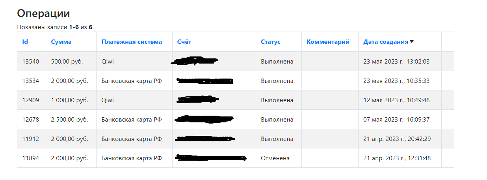487x180 pixels.
Task: Click date 07 мая 2023 г., 16:09:37
Action: (396, 120)
